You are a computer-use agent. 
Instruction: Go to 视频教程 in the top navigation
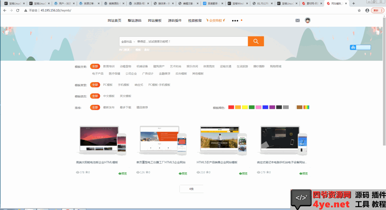tap(195, 20)
